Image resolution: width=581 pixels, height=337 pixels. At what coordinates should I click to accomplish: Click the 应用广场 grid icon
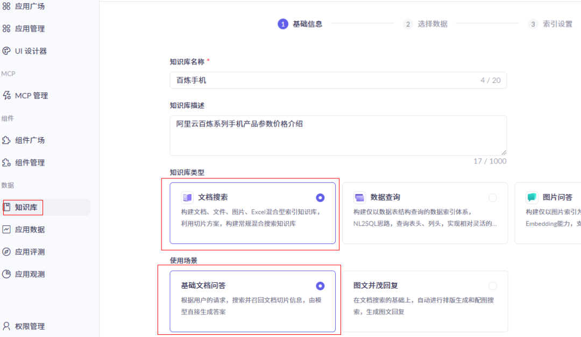pos(6,6)
